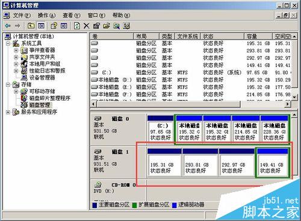Sort by the 文件系统 column header
This screenshot has height=221, width=301.
(188, 36)
